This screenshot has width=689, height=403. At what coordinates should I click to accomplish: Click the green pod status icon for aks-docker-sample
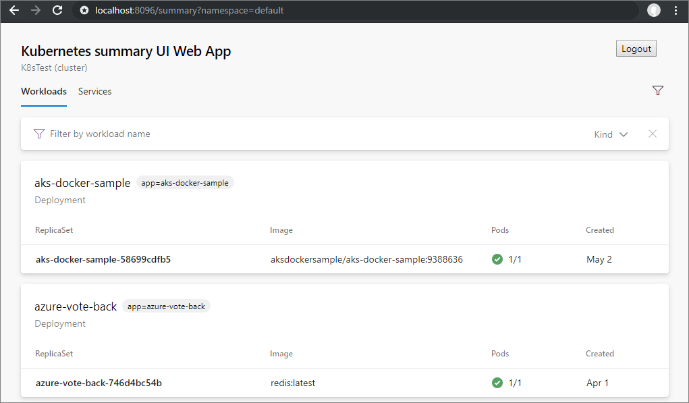[497, 259]
